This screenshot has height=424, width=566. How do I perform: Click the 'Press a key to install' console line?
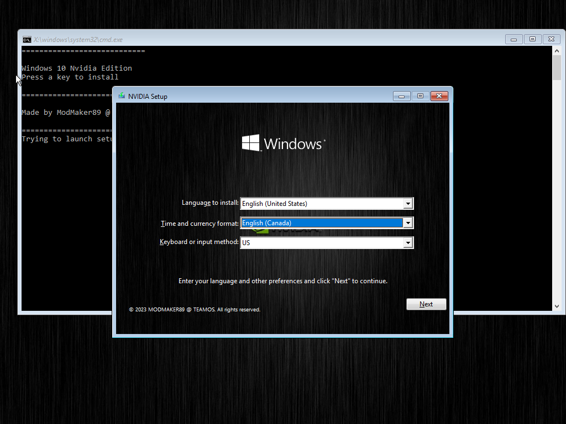70,77
